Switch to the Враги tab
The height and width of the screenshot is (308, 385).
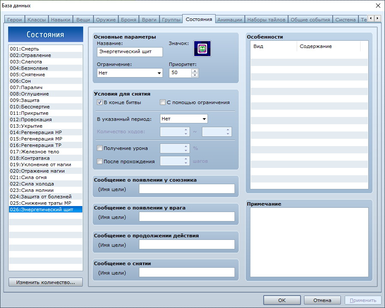click(149, 20)
